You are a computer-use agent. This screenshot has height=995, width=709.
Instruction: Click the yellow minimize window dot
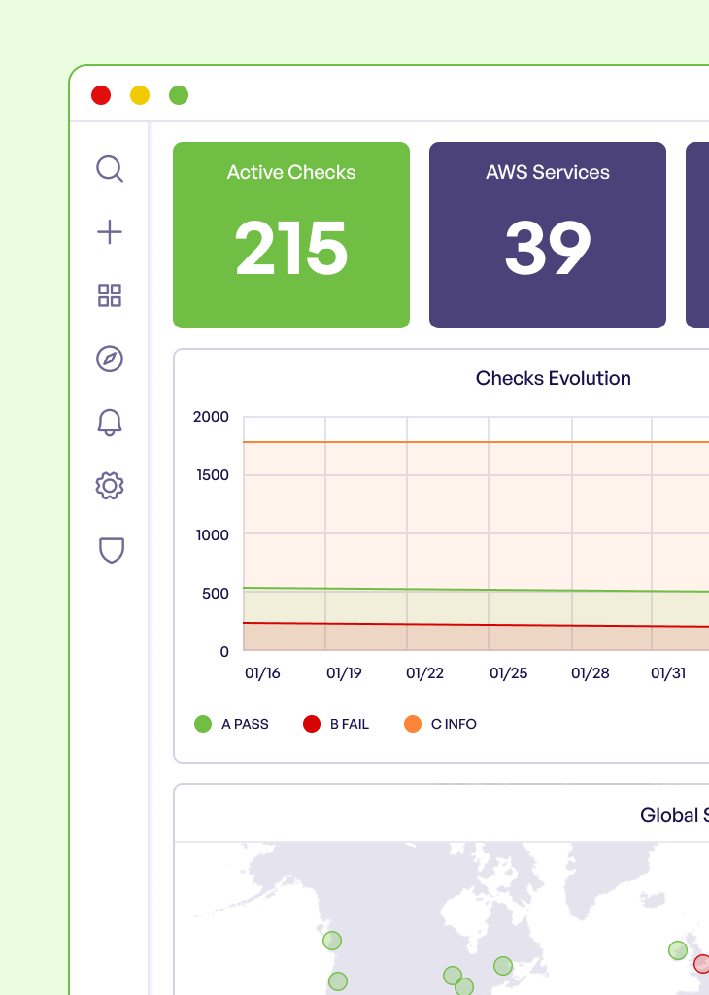[140, 95]
